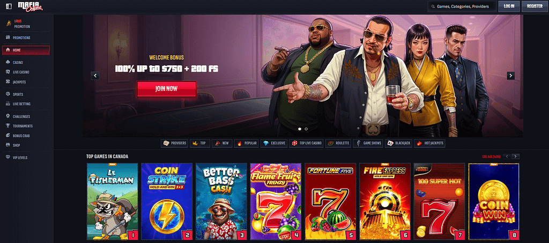Switch to the second banner dot

click(306, 129)
